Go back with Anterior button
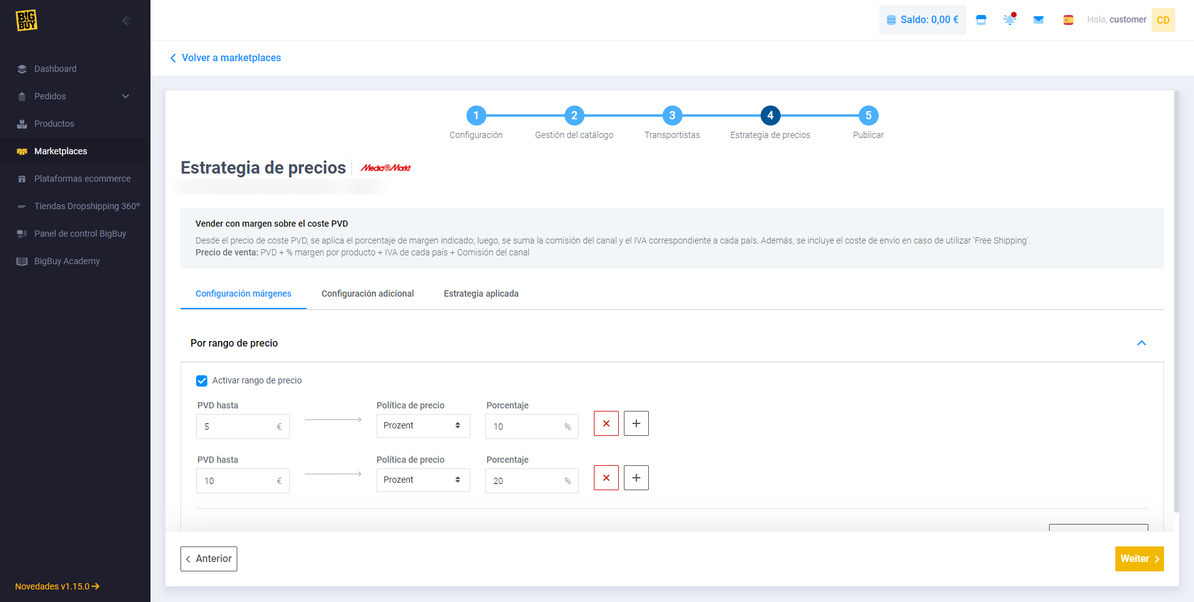The image size is (1194, 602). (x=209, y=559)
